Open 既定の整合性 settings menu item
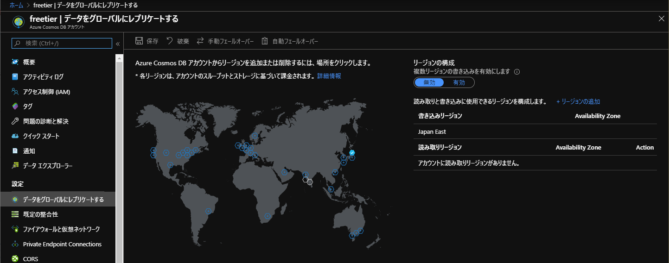This screenshot has width=669, height=263. (x=40, y=214)
